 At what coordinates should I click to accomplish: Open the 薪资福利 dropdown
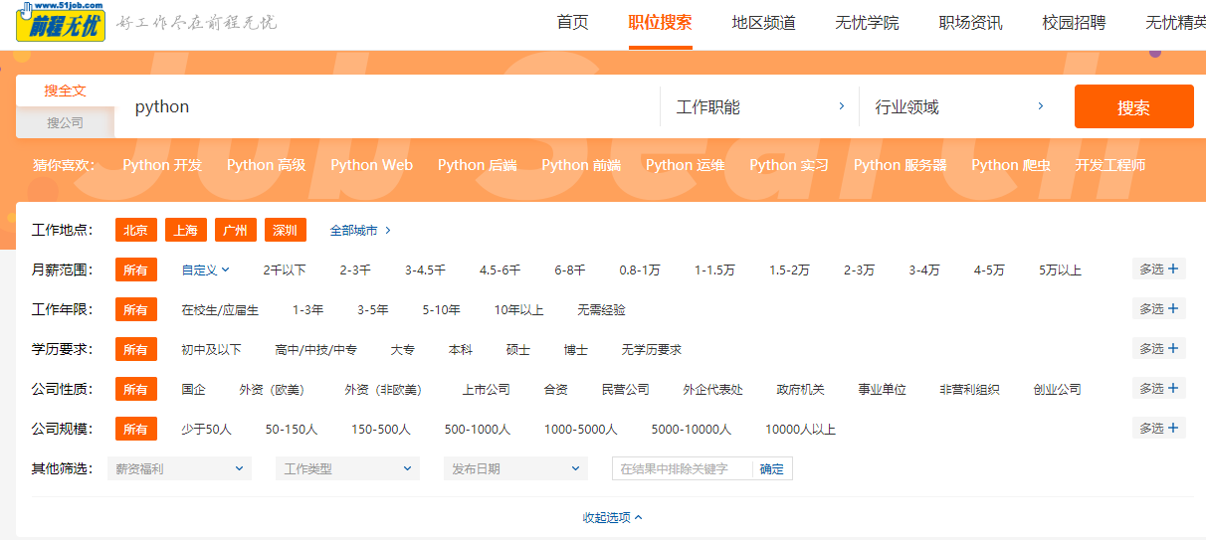click(x=179, y=468)
